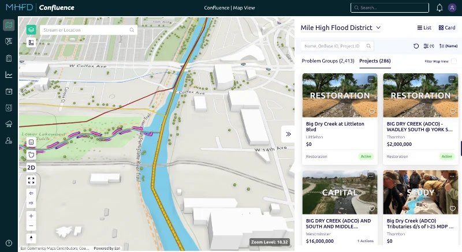This screenshot has height=252, width=462.
Task: Reset map compass to north
Action: (31, 238)
